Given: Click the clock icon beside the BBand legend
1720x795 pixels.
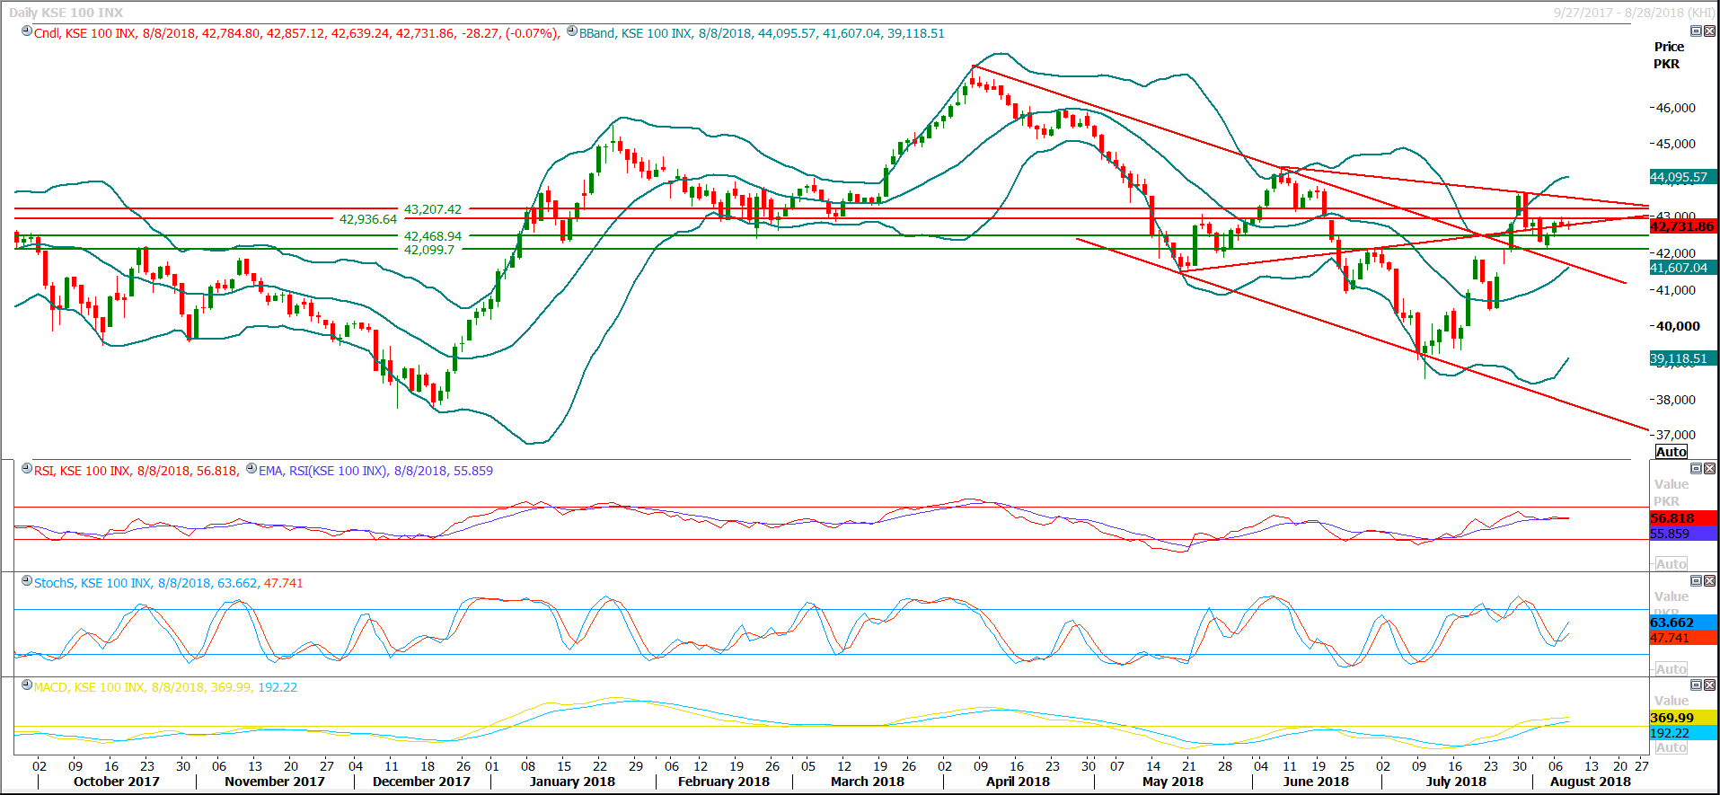Looking at the screenshot, I should coord(572,32).
